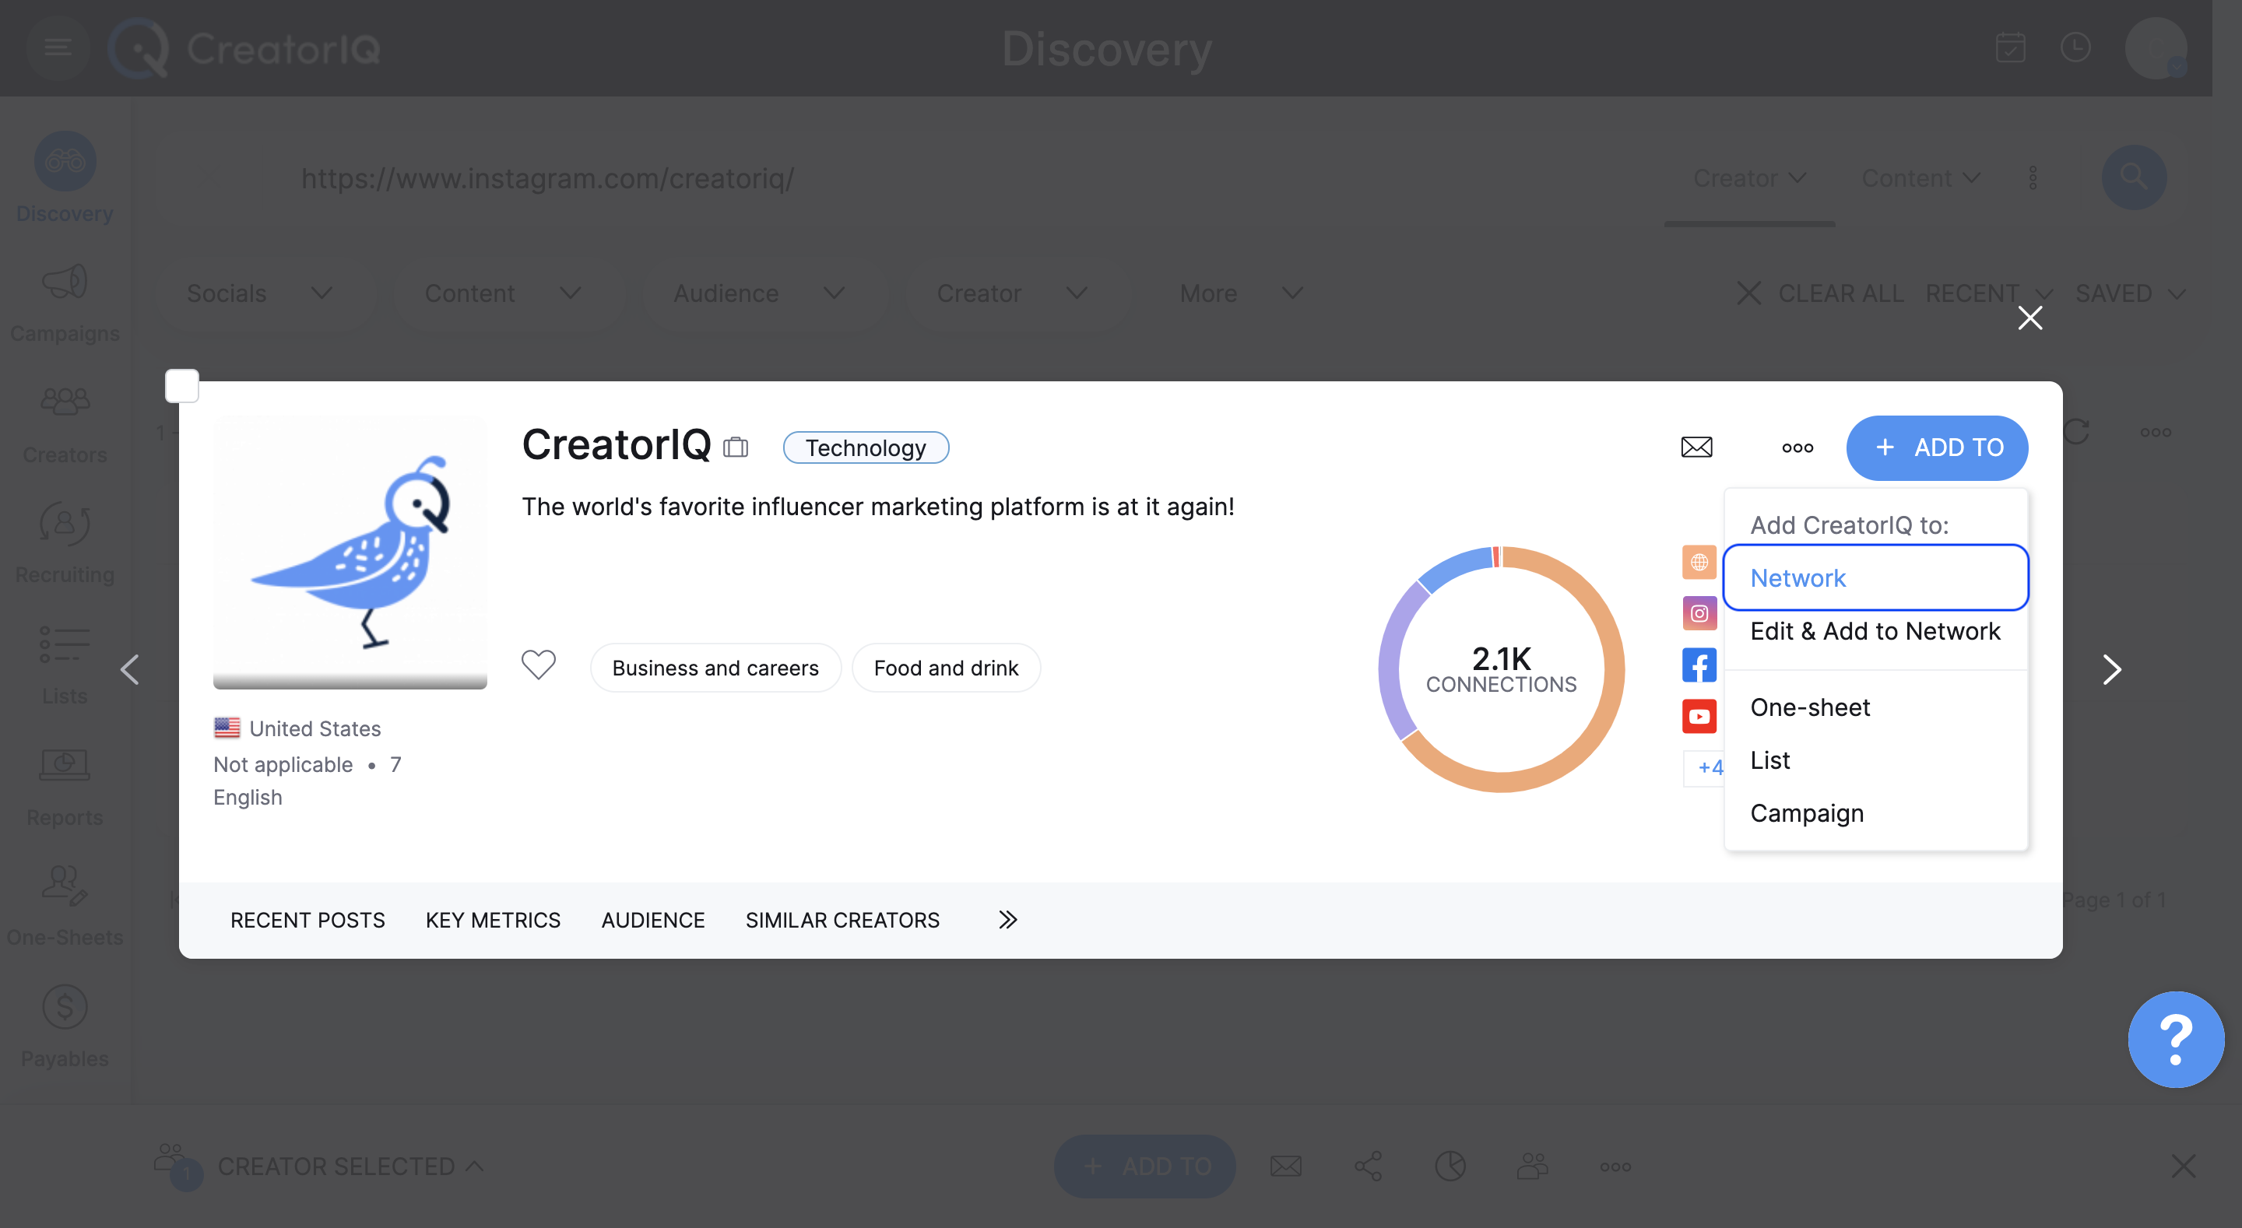Copy the creator name using the clipboard icon
The height and width of the screenshot is (1228, 2242).
point(736,447)
